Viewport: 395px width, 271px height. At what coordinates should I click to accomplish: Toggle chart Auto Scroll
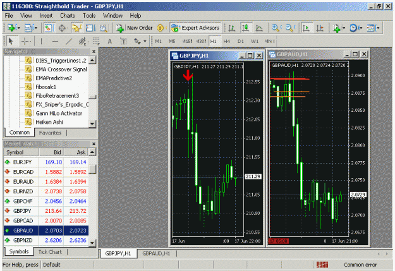(307, 28)
